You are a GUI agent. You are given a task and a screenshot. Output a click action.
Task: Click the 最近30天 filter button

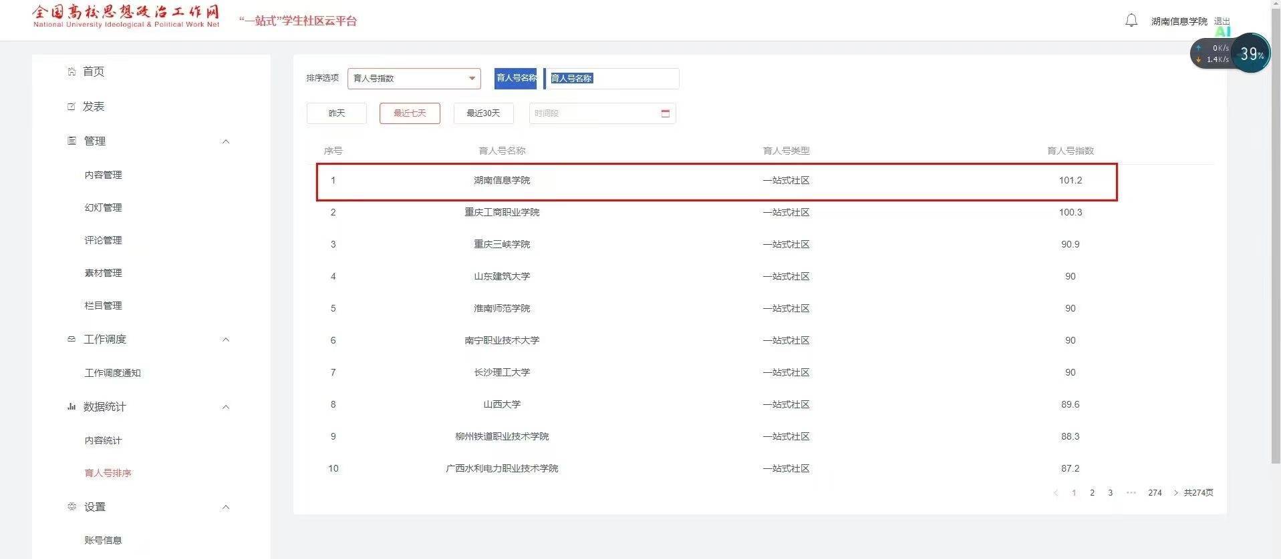(483, 113)
